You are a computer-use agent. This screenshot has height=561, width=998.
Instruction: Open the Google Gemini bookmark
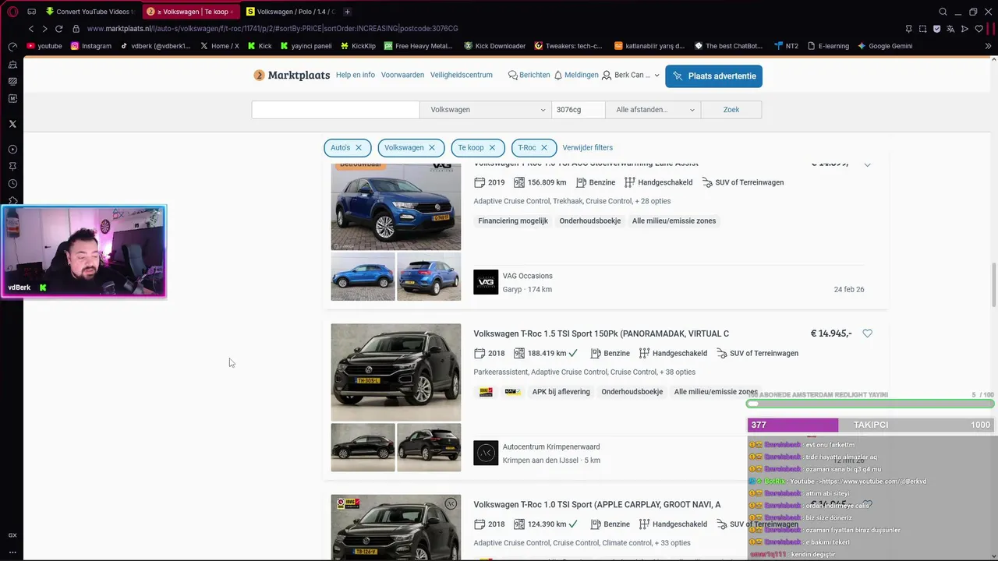885,46
